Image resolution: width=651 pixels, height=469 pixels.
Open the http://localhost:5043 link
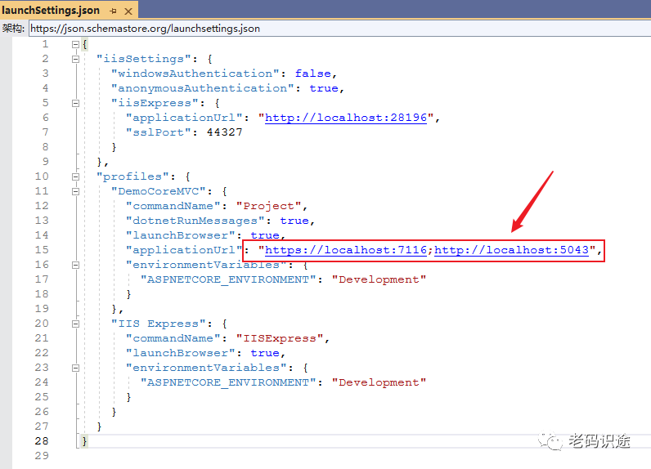pos(511,250)
